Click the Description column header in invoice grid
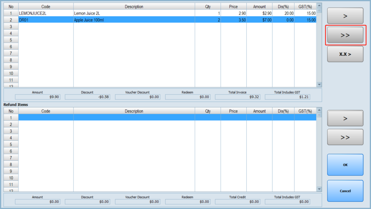371x209 pixels. coord(134,7)
